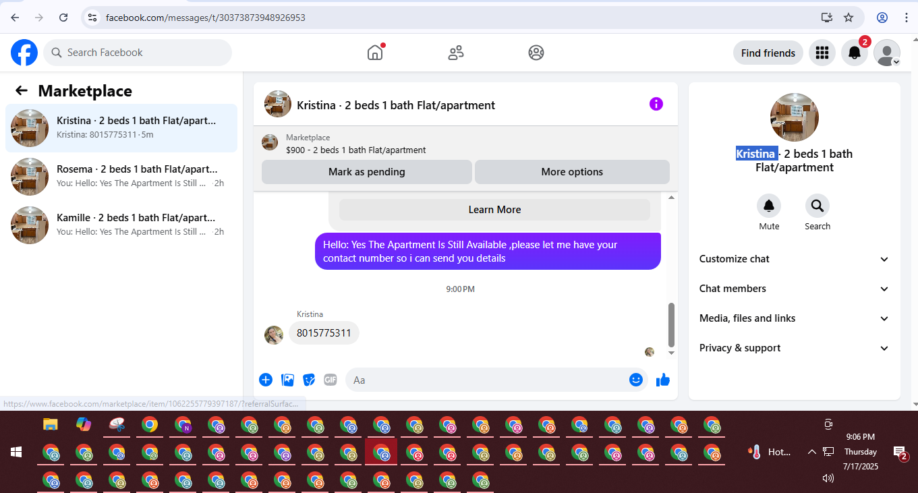
Task: Open Chrome profile icon in toolbar
Action: coord(882,18)
